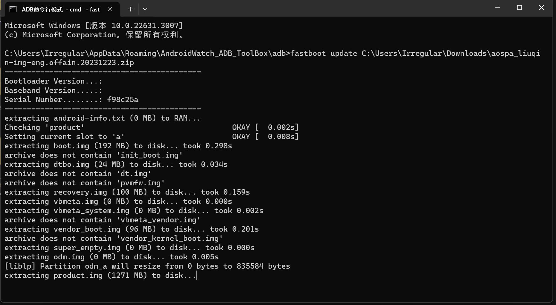Maximize the terminal window
The height and width of the screenshot is (305, 556).
(519, 8)
